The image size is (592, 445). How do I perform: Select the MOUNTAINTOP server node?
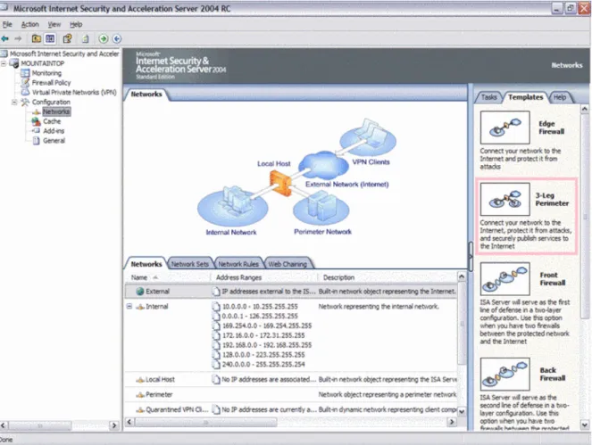(x=42, y=63)
